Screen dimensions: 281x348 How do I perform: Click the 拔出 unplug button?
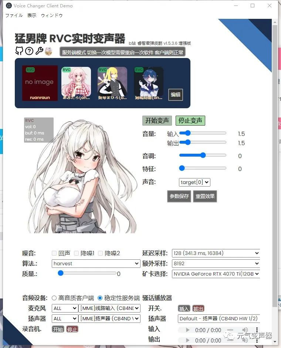pos(198,308)
